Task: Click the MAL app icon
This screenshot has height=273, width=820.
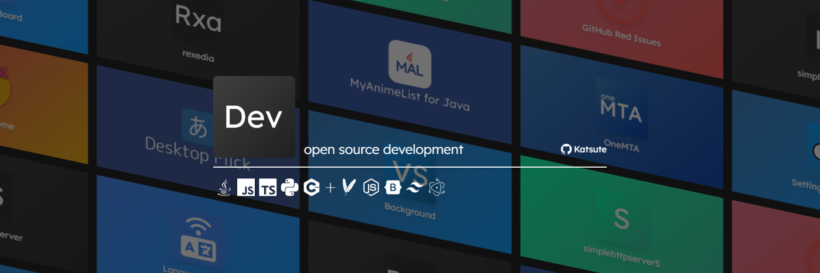Action: (x=410, y=64)
